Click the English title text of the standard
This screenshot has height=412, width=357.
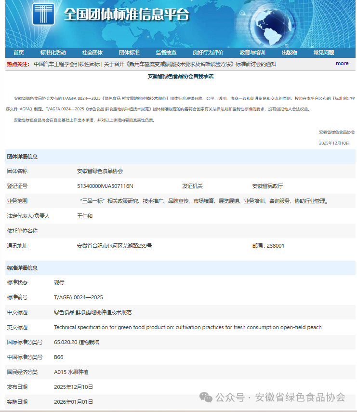pyautogui.click(x=187, y=327)
